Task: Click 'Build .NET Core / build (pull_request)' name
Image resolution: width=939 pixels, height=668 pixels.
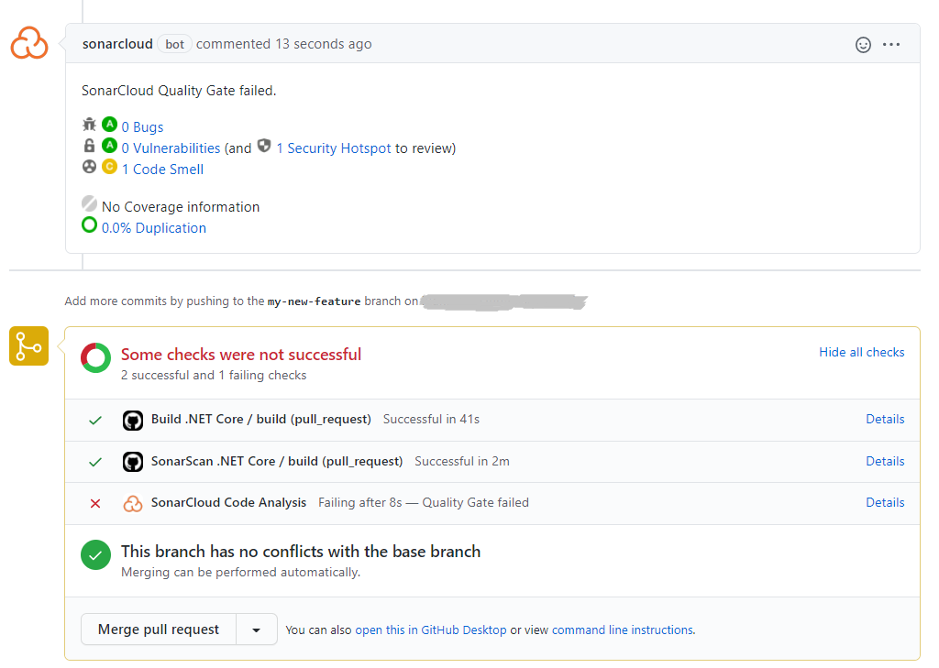Action: coord(261,419)
